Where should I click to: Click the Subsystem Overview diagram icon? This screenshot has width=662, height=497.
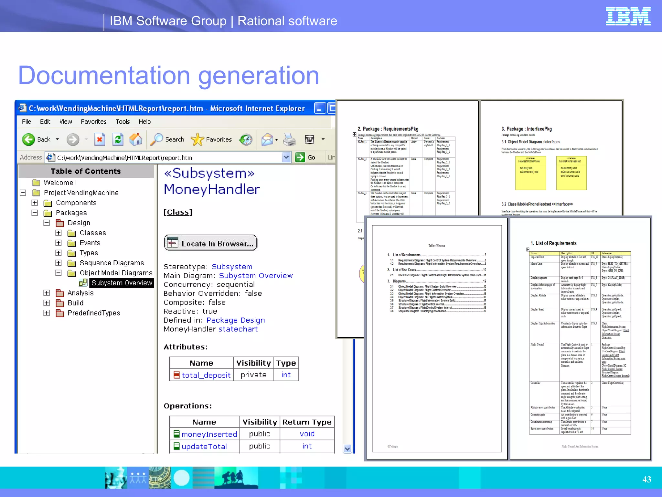pyautogui.click(x=83, y=282)
